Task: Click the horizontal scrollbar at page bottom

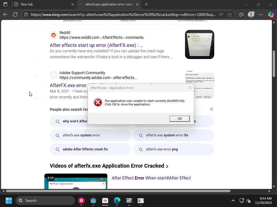Action: 118,191
